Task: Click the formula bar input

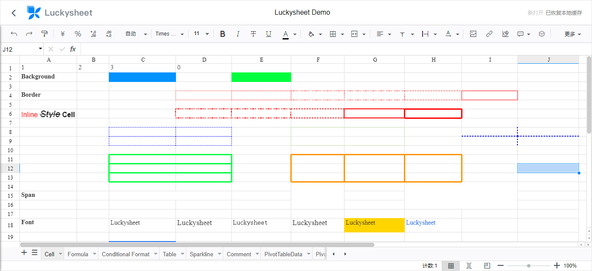Action: (335, 49)
